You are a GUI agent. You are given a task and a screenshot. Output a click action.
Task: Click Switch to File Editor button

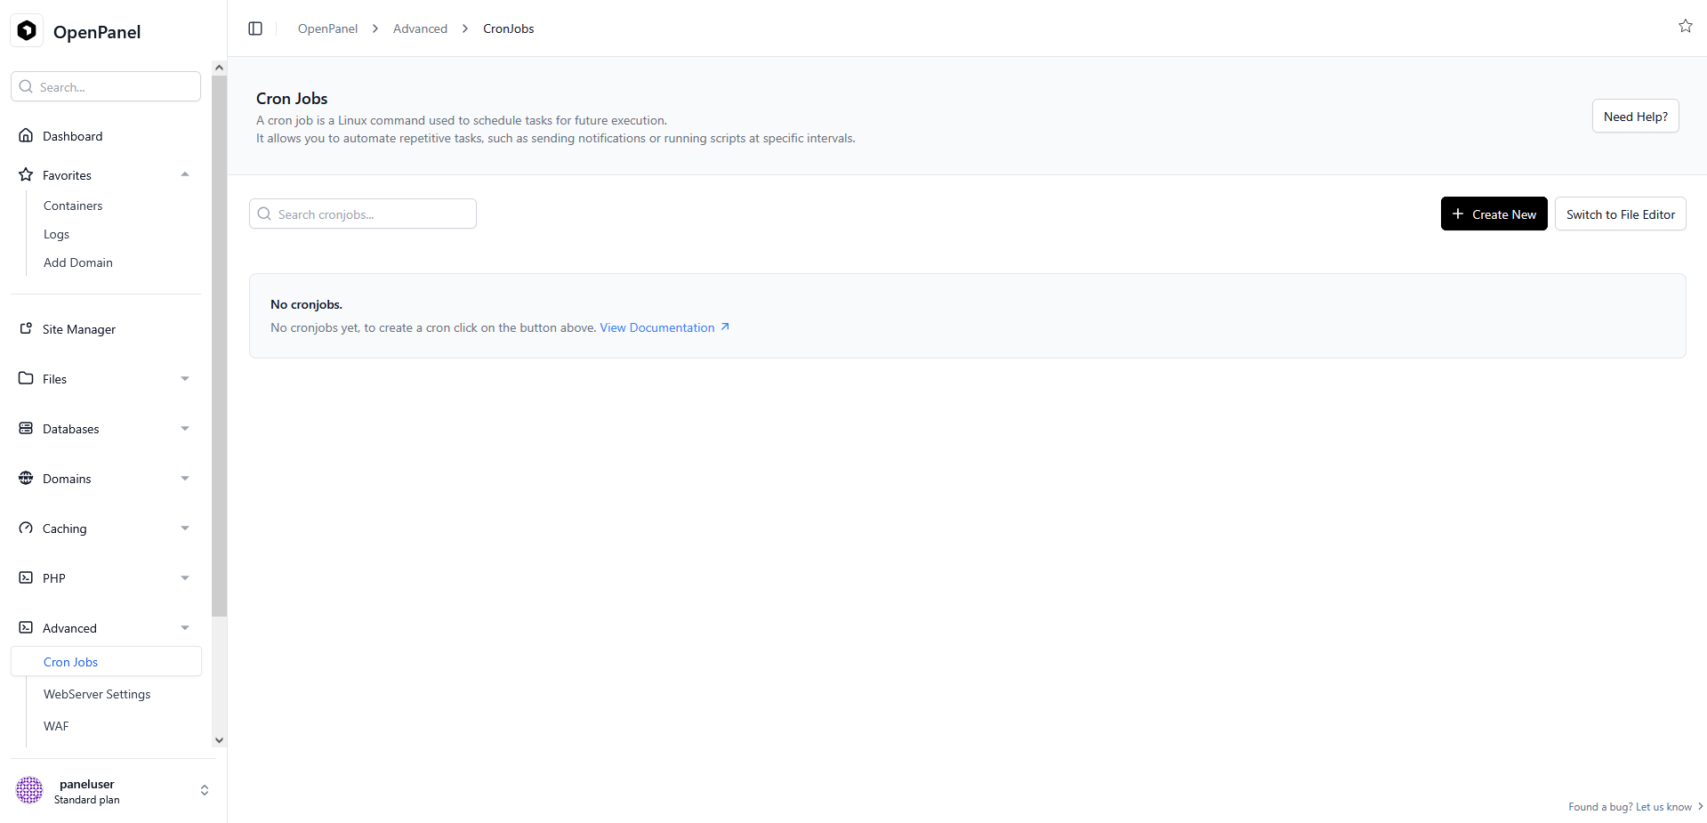coord(1620,214)
